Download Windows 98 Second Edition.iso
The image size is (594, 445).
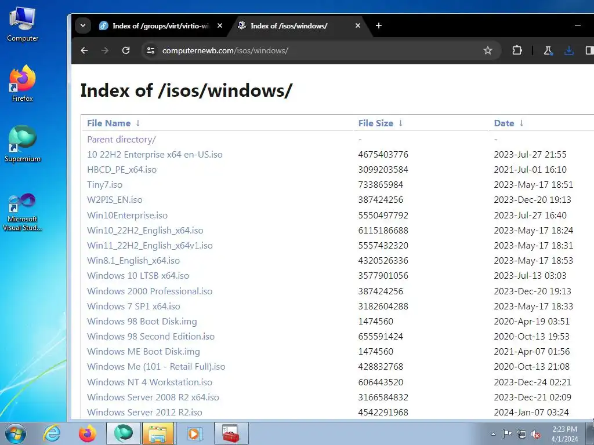point(151,337)
